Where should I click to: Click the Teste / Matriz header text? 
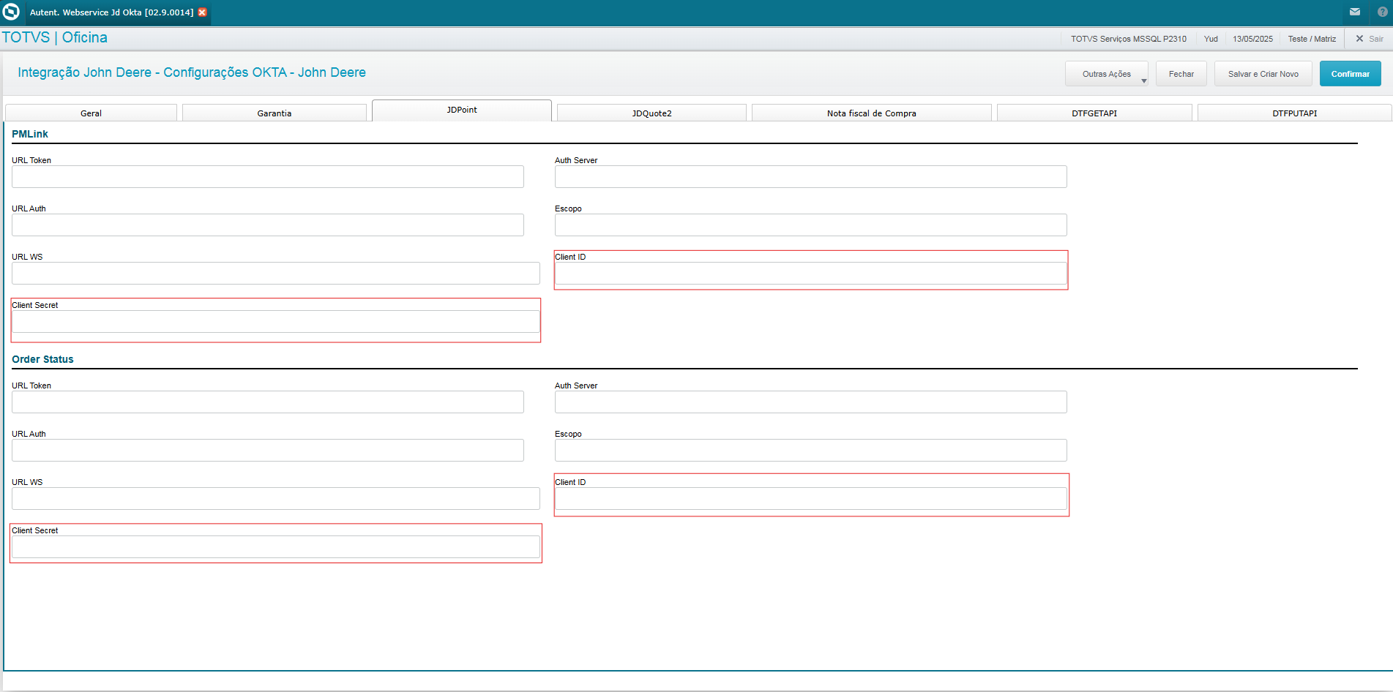pyautogui.click(x=1312, y=39)
